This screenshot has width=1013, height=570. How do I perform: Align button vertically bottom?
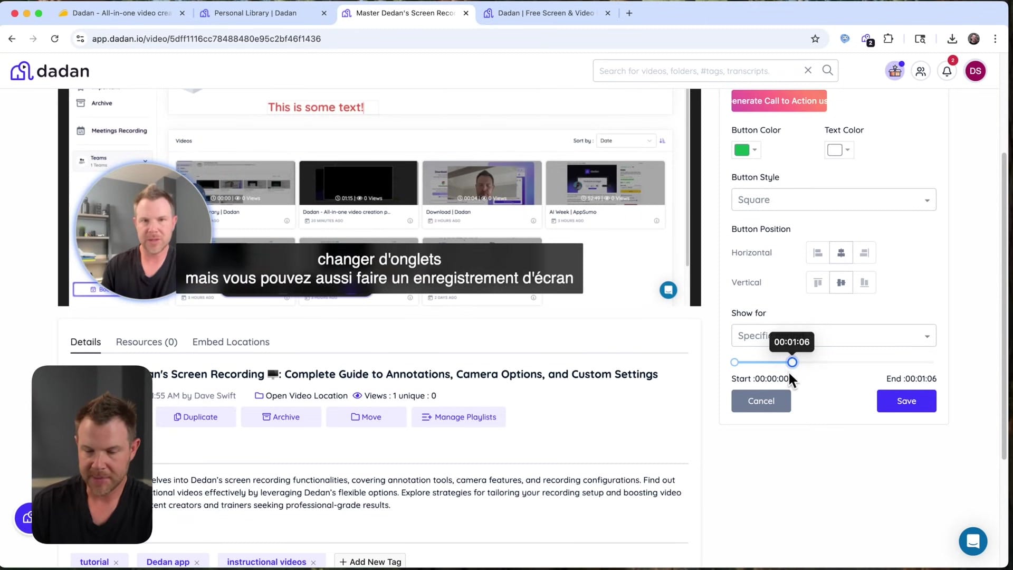(x=864, y=282)
